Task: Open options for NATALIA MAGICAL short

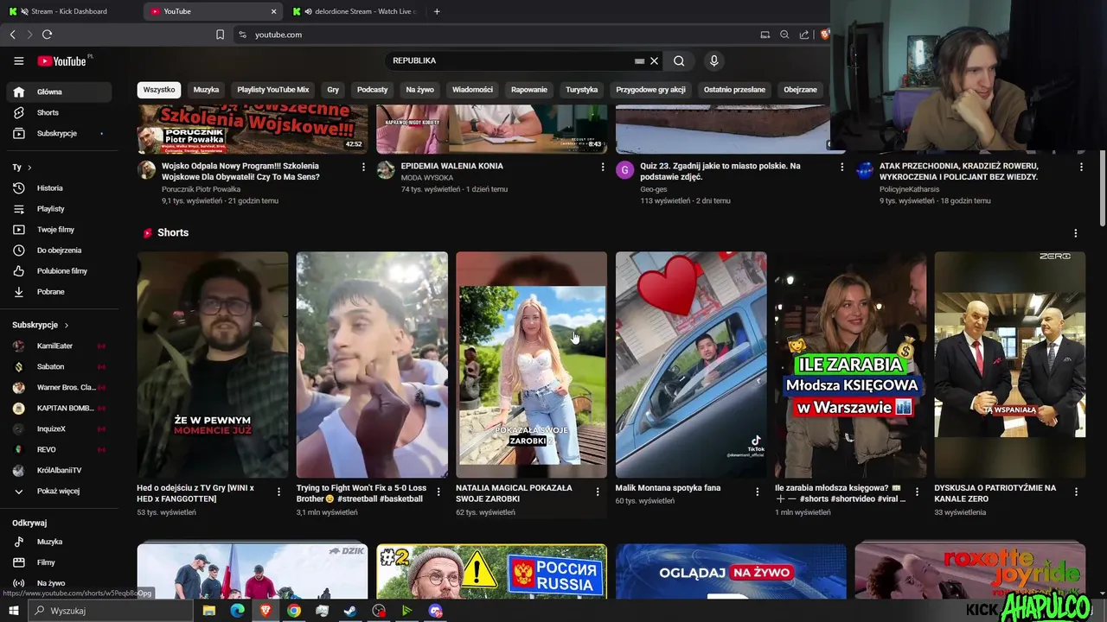Action: (x=598, y=492)
